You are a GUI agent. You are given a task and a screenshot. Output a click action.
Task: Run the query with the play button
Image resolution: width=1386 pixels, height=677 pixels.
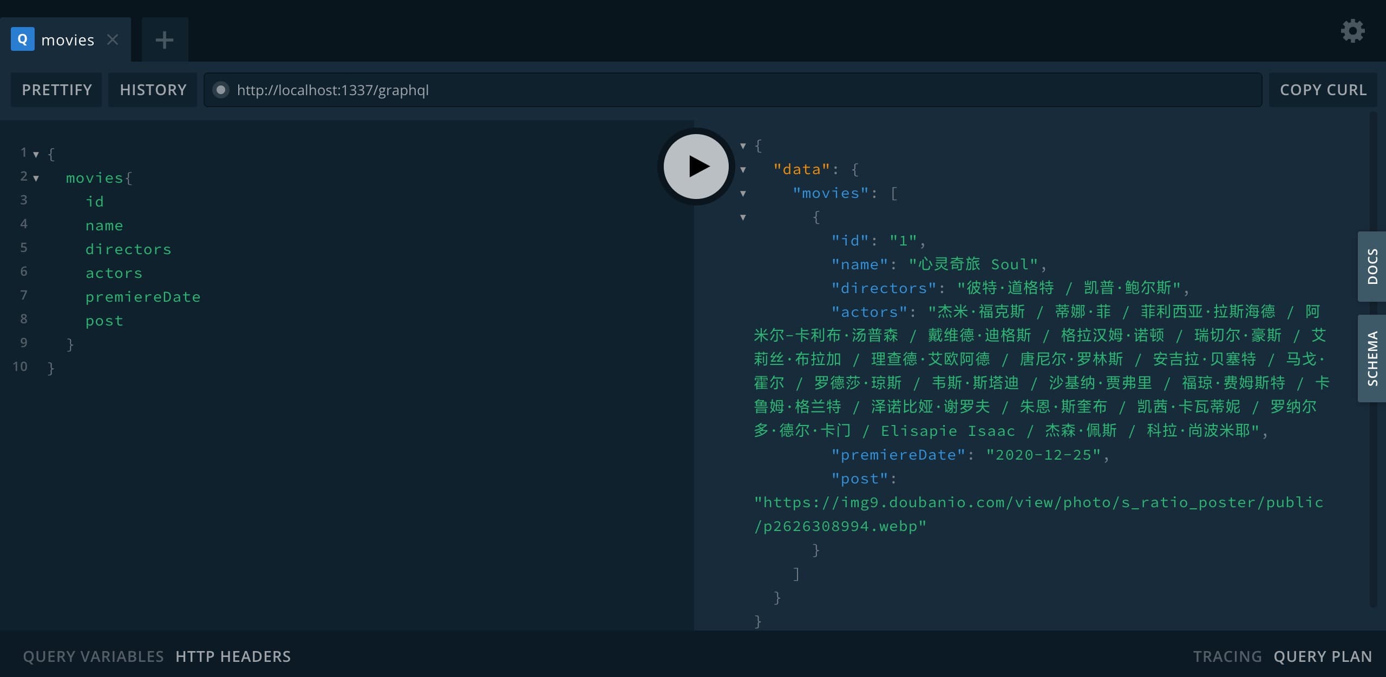click(696, 167)
